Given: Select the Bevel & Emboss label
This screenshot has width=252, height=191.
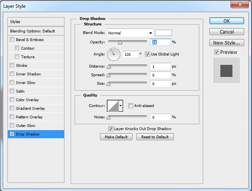Looking at the screenshot, I should pyautogui.click(x=30, y=40).
